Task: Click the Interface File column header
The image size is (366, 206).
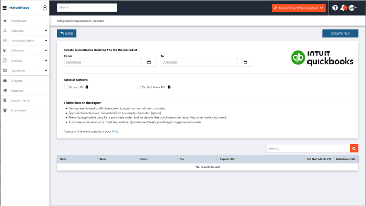Action: pos(346,159)
